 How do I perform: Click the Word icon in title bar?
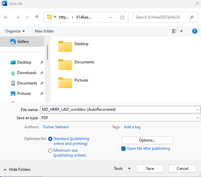coord(4,3)
